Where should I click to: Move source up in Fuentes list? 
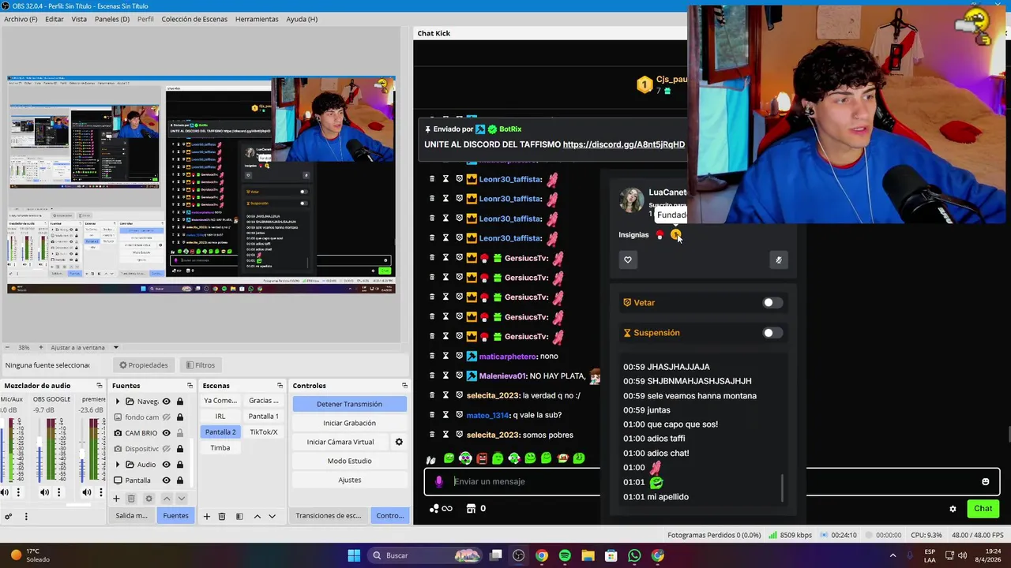coord(166,499)
